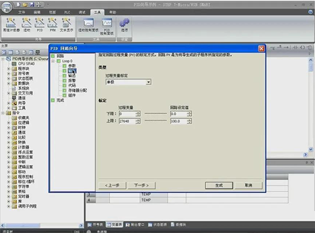Open a project from quick access bar

tap(25, 4)
